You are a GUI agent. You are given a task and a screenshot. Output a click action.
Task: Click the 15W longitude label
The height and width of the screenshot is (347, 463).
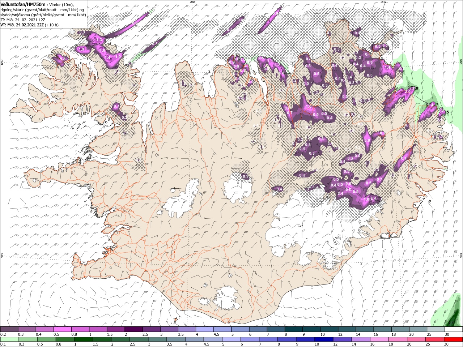[383, 2]
